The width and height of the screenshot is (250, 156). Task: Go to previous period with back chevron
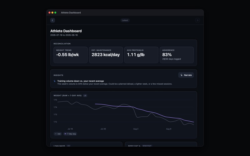pos(52,20)
